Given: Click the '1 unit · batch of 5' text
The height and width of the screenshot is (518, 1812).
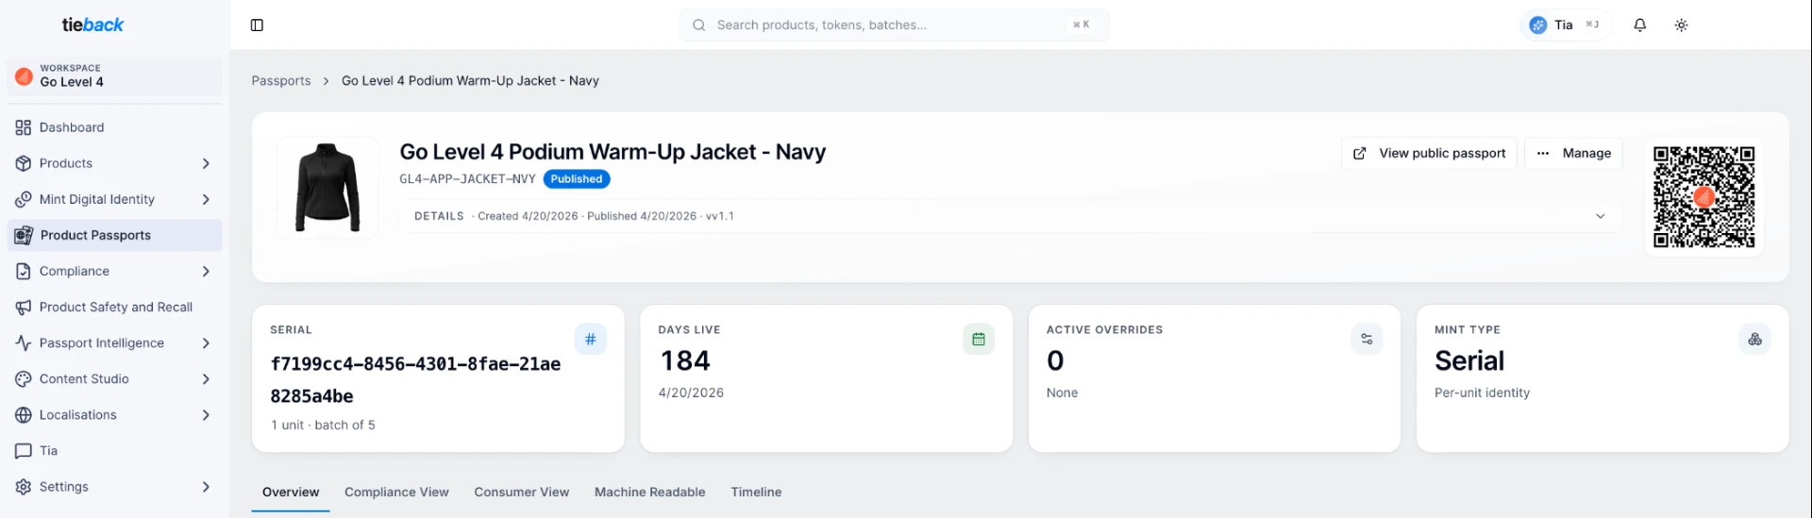Looking at the screenshot, I should 323,426.
